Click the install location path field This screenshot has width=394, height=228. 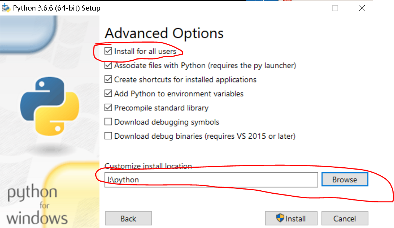tap(211, 180)
